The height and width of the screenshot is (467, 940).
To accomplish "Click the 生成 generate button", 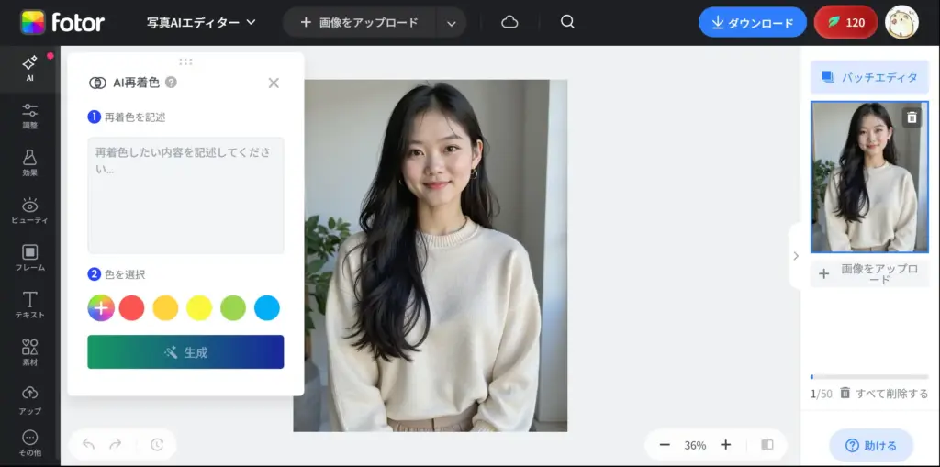I will pyautogui.click(x=185, y=352).
